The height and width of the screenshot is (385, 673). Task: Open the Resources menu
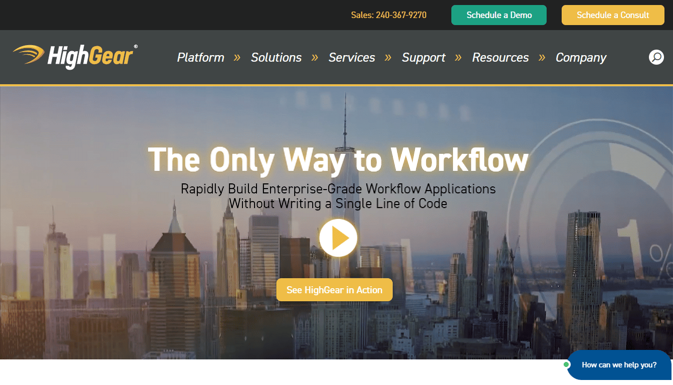click(x=500, y=58)
